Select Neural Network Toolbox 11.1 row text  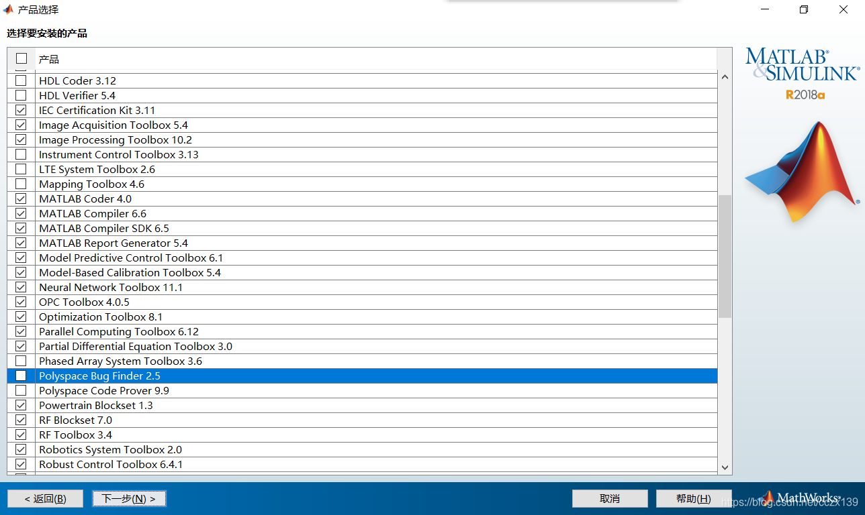point(111,287)
